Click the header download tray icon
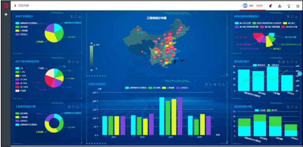The image size is (303, 147). tap(280, 6)
